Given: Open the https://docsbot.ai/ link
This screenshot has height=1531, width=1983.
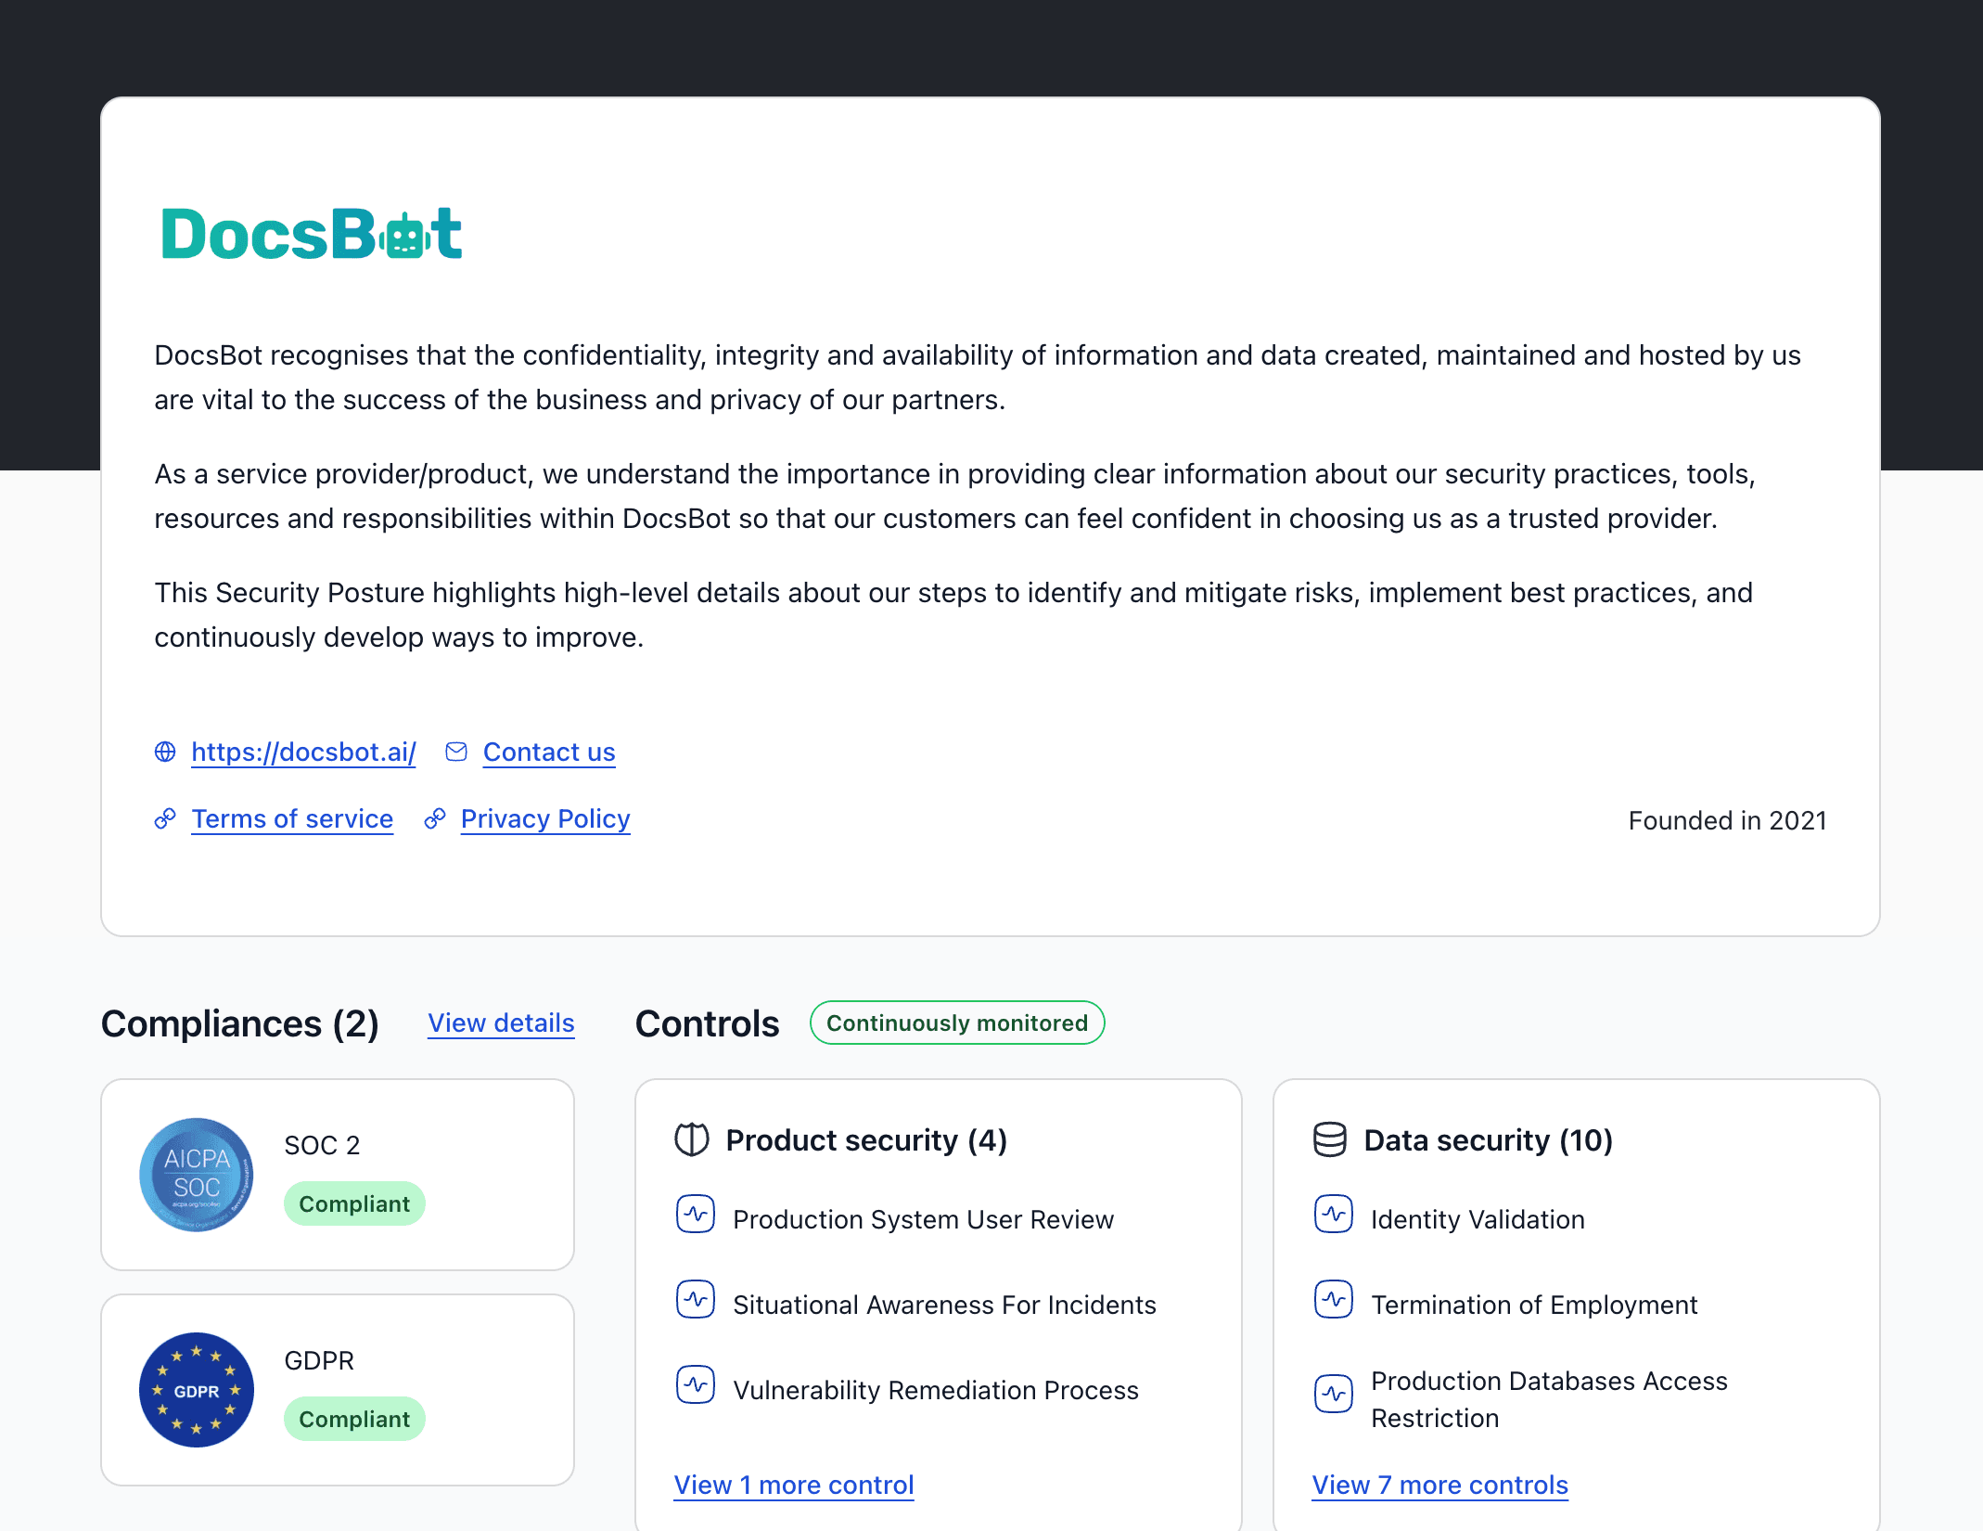Looking at the screenshot, I should click(x=303, y=752).
